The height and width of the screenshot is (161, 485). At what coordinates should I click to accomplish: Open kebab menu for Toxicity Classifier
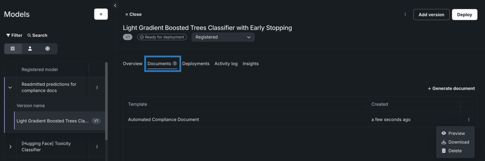click(x=97, y=147)
